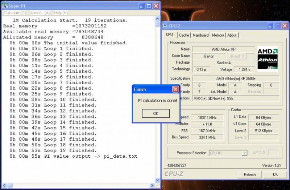
Task: Click the APIC ID field
Action: pyautogui.click(x=273, y=153)
